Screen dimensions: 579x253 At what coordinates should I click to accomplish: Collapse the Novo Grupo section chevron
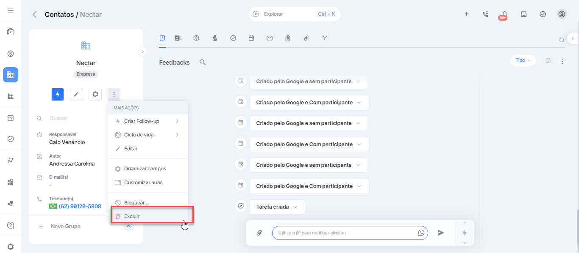(x=129, y=226)
